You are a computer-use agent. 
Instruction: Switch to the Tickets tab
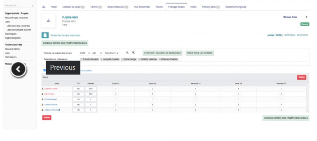tap(159, 6)
